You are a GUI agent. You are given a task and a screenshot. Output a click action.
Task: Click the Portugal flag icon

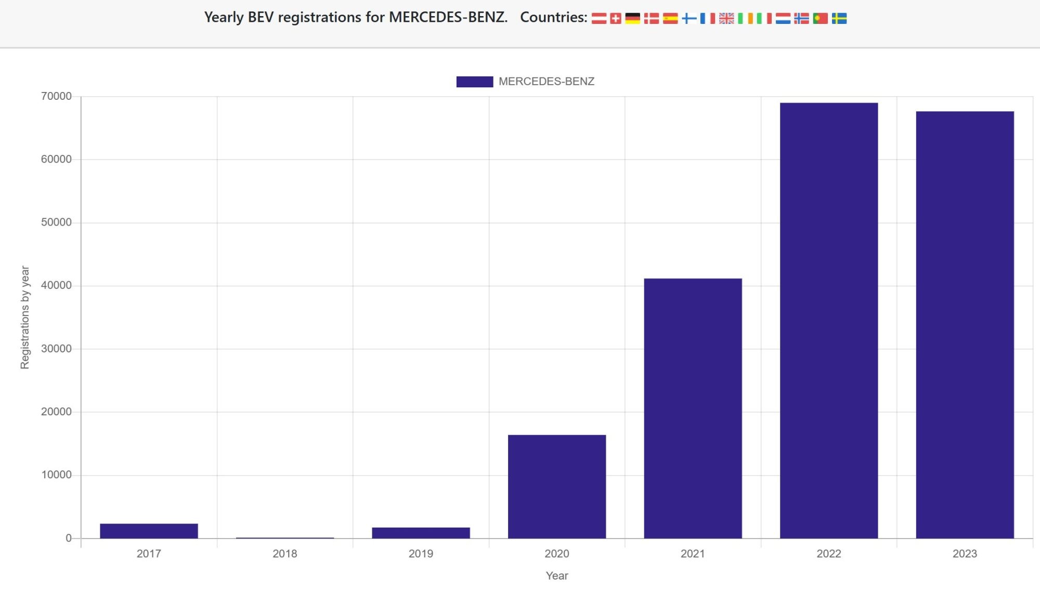click(820, 19)
